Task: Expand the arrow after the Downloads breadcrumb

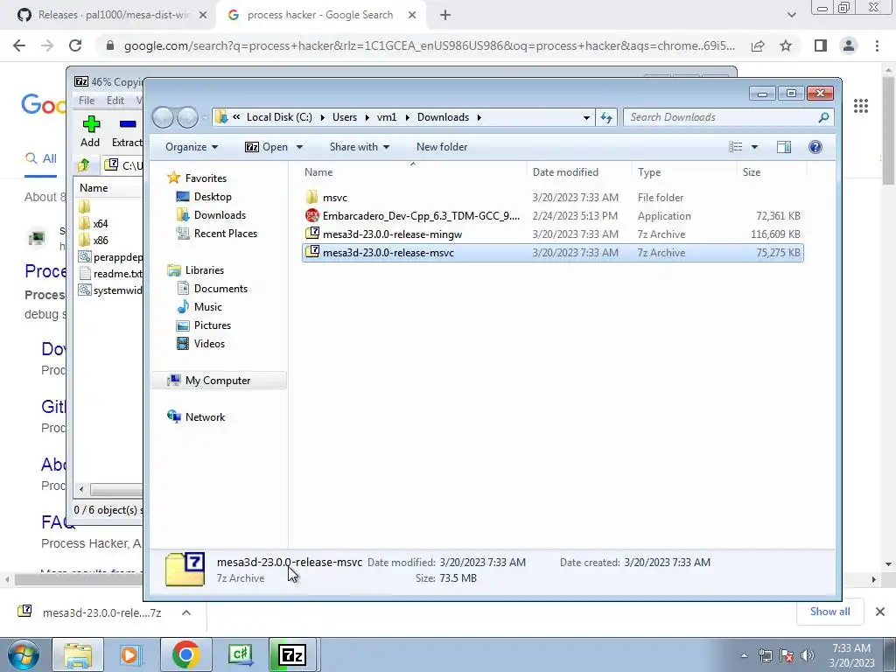Action: 479,118
